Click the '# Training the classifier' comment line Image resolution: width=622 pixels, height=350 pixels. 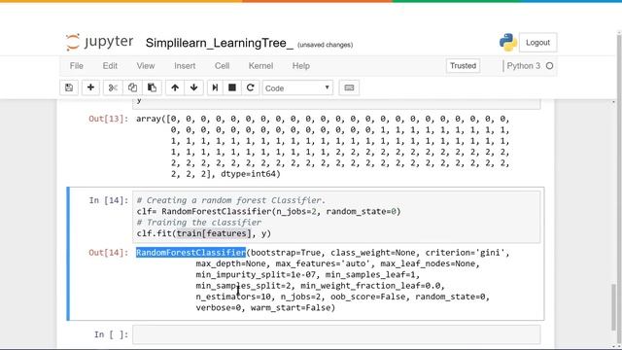coord(199,223)
